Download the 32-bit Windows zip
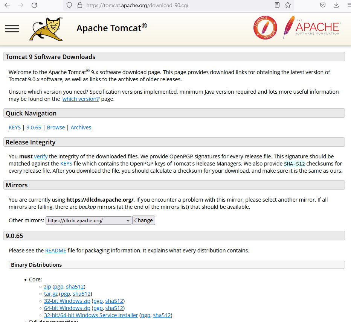Screen dimensions: 351x322 pyautogui.click(x=67, y=301)
